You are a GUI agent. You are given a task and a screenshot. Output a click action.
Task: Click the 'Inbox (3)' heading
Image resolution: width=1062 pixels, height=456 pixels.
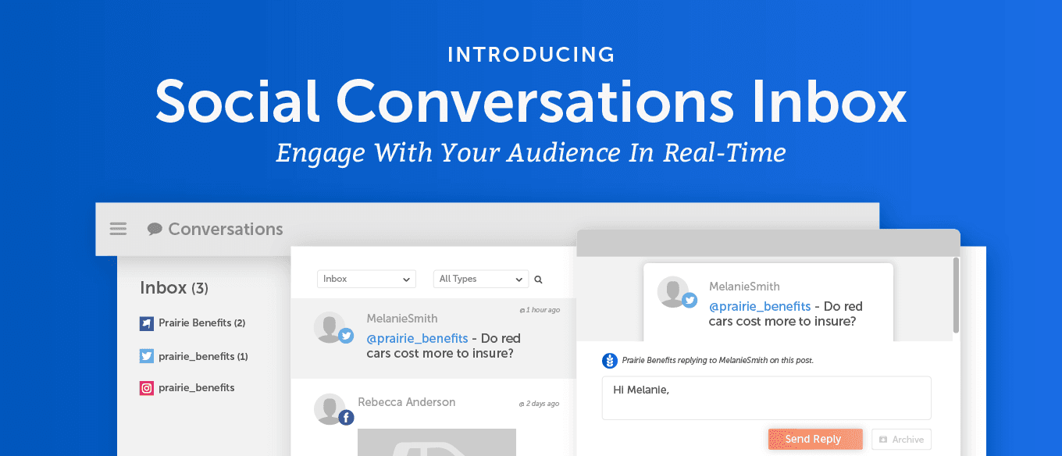[x=174, y=287]
